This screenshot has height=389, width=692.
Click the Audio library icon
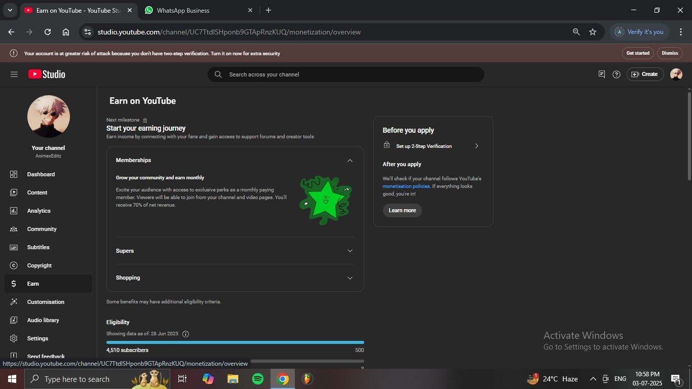(x=14, y=320)
